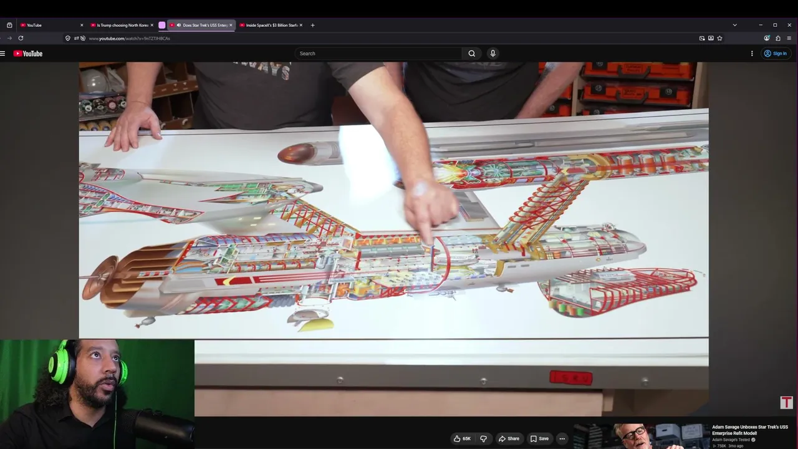Mute audio on the playing Star Trek tab
798x449 pixels.
179,25
